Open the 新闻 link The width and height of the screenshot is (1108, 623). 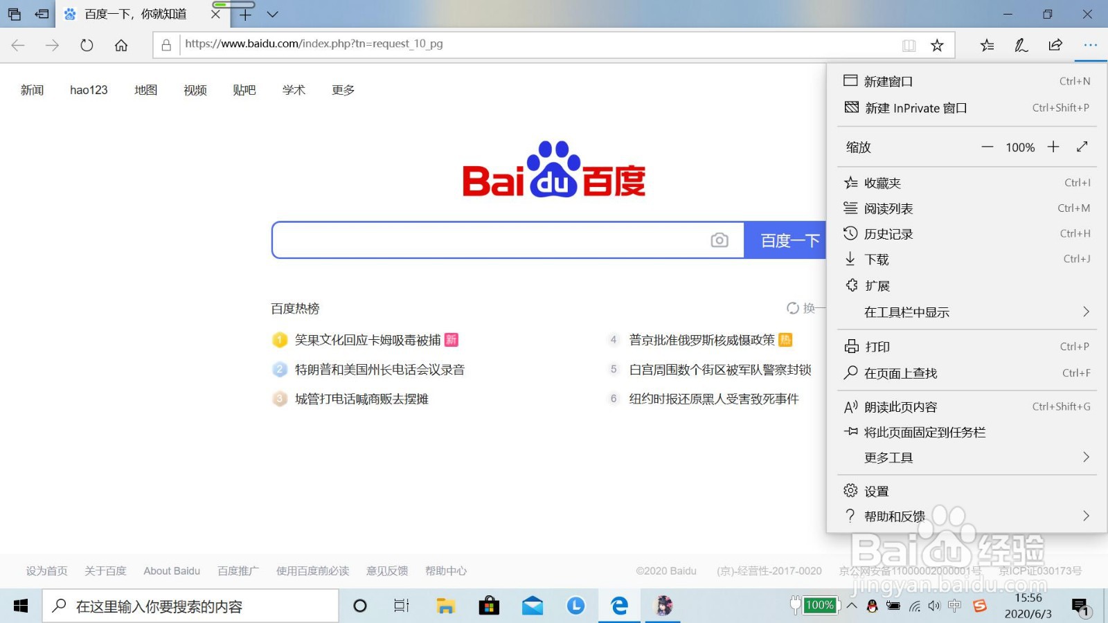32,90
